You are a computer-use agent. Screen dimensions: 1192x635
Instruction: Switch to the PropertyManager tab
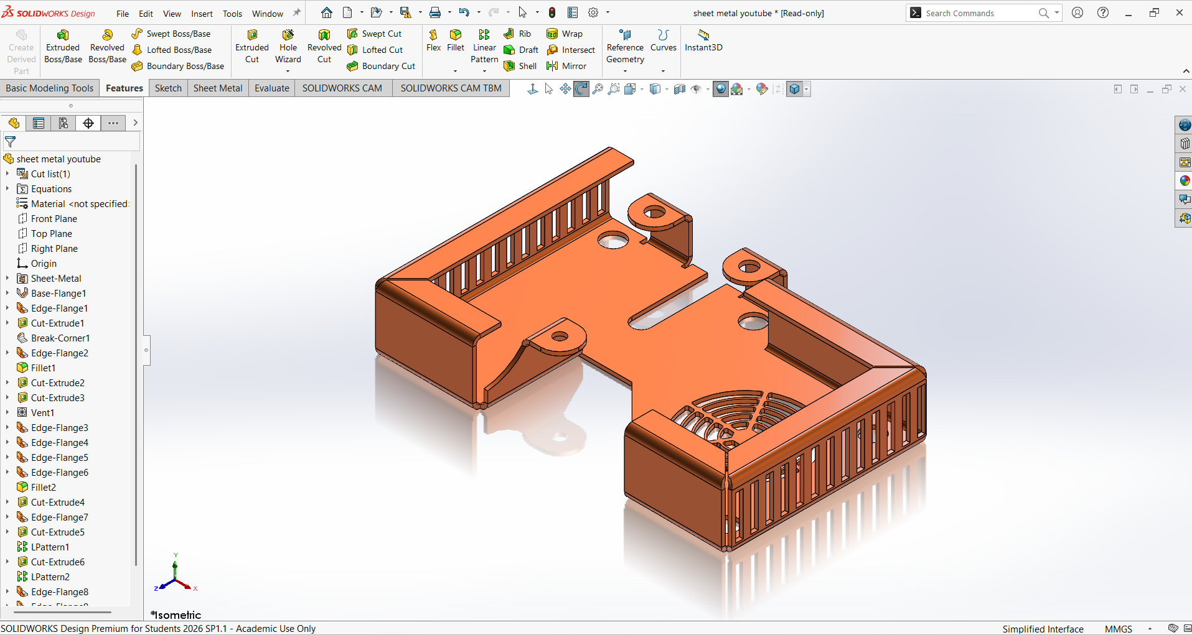click(x=39, y=123)
